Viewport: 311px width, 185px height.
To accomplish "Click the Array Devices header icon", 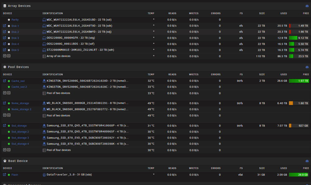I will (5, 6).
